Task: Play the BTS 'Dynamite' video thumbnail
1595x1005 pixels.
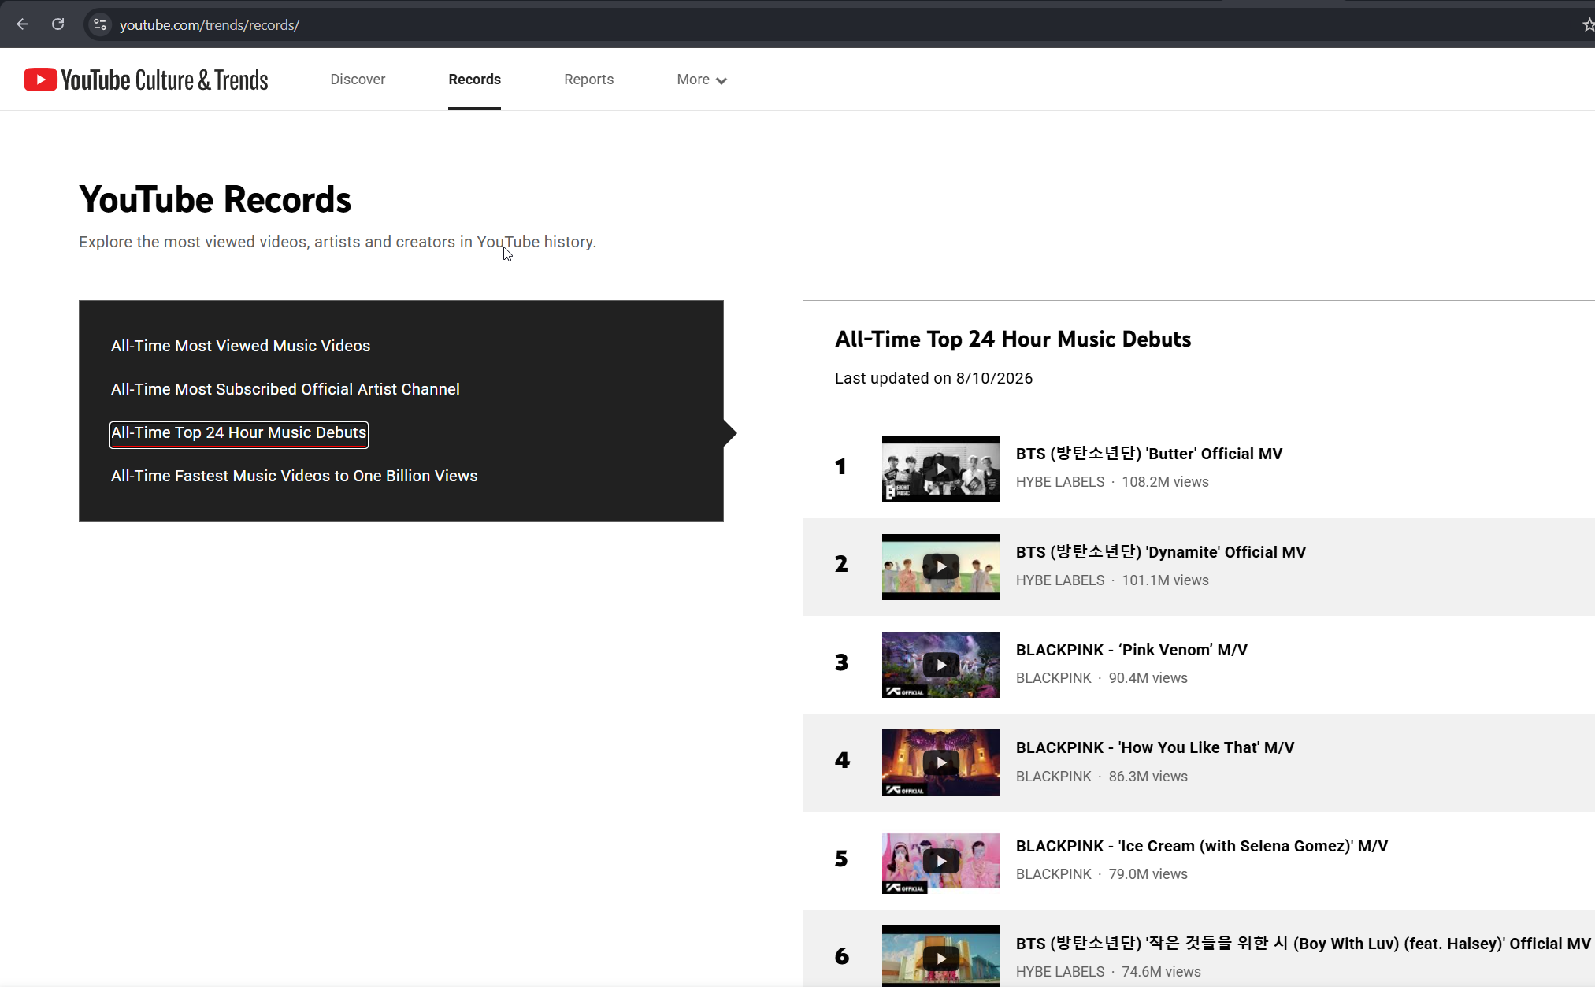Action: [x=940, y=567]
